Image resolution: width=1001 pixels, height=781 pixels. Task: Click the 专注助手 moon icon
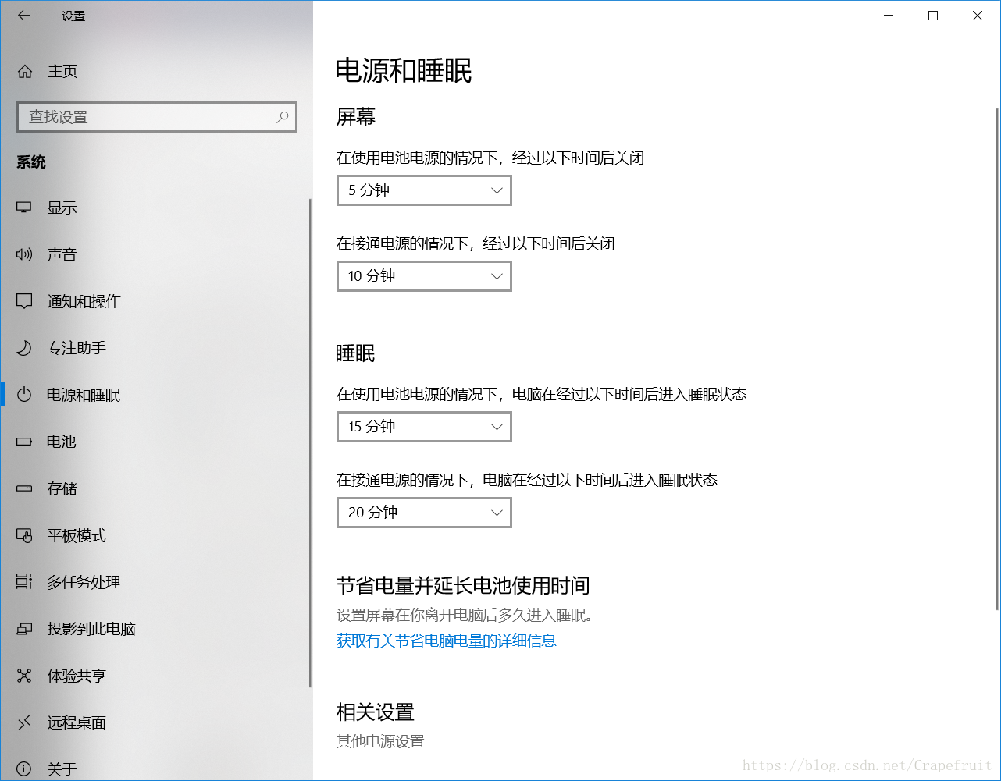24,348
